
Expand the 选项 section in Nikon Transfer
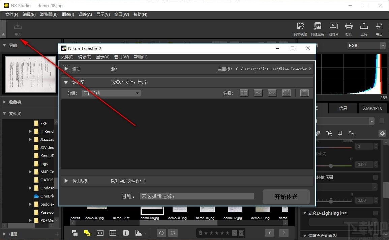click(66, 69)
